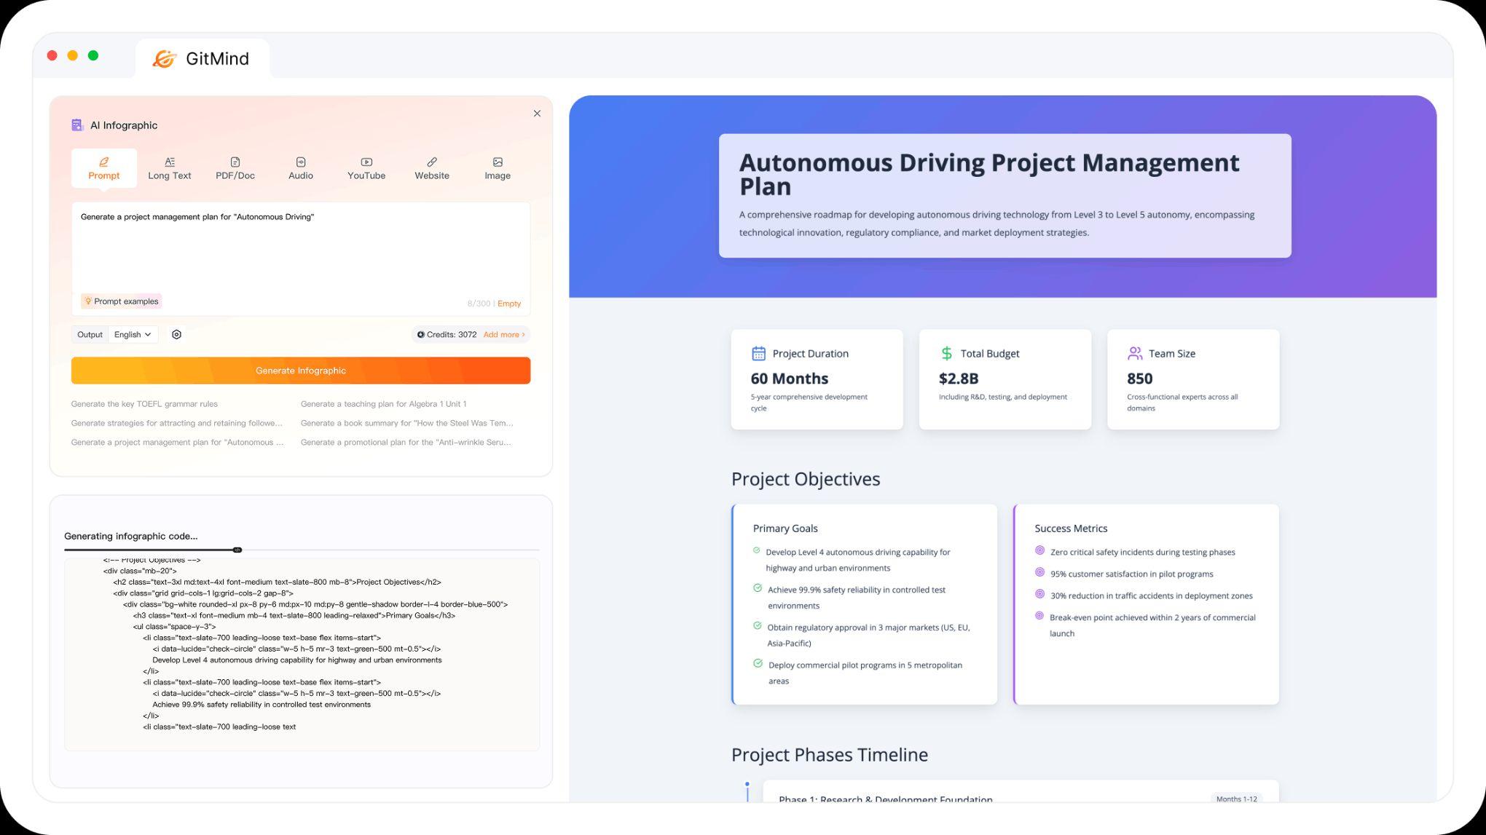The height and width of the screenshot is (835, 1486).
Task: Expand the Output options selector
Action: pos(90,334)
